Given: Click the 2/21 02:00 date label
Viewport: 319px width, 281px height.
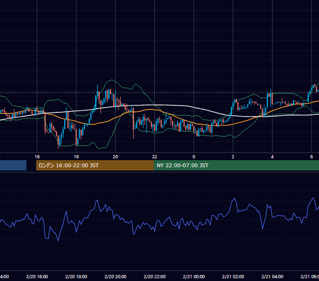Looking at the screenshot, I should pyautogui.click(x=233, y=276).
